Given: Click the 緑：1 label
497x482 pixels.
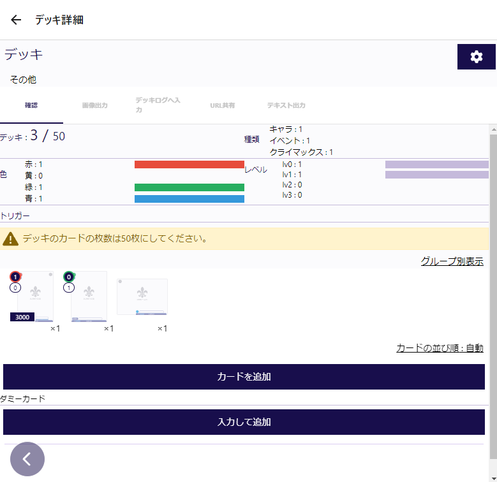Looking at the screenshot, I should click(x=34, y=187).
